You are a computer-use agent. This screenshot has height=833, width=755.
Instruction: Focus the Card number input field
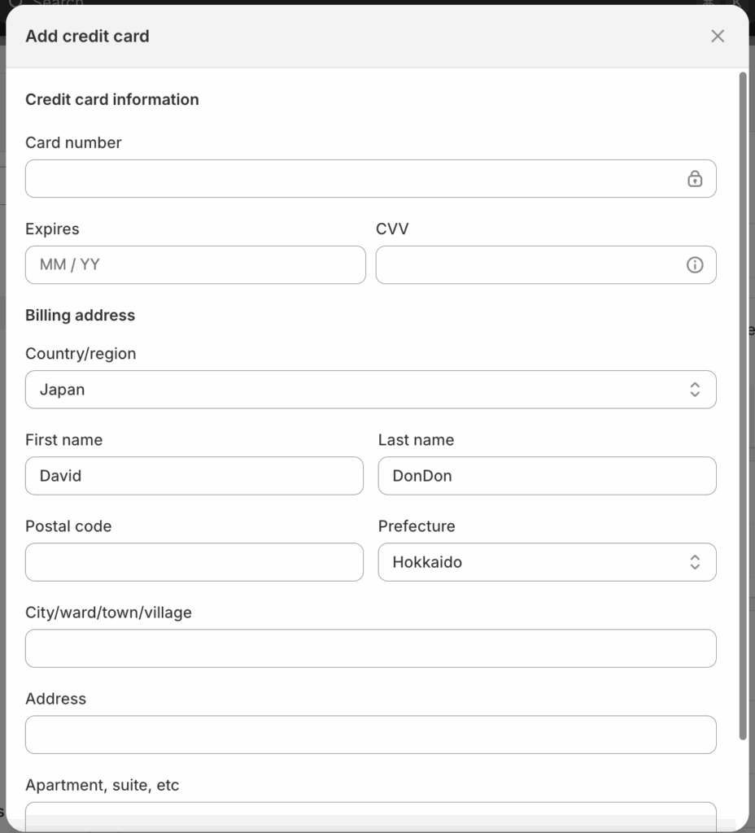350,179
